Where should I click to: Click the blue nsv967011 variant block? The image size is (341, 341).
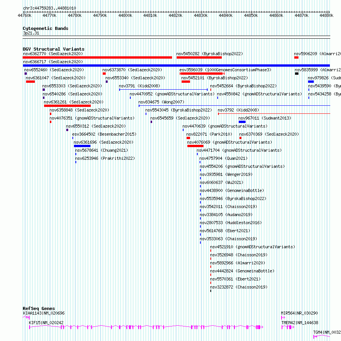click(242, 122)
